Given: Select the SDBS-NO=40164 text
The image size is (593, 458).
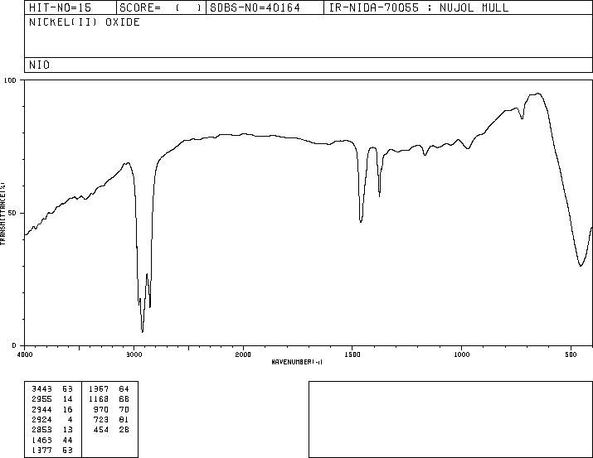Looking at the screenshot, I should tap(255, 7).
